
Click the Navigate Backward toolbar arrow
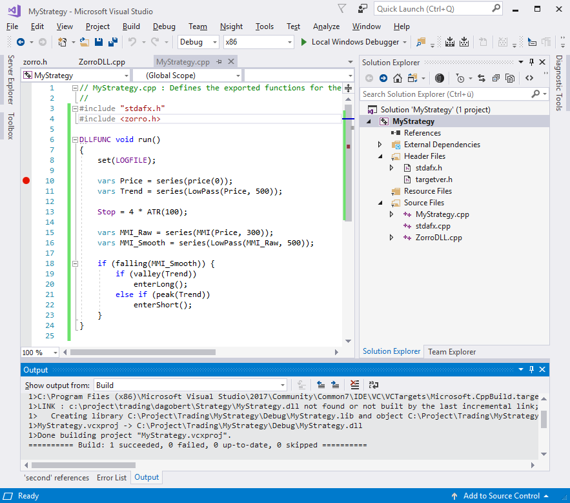(x=21, y=42)
